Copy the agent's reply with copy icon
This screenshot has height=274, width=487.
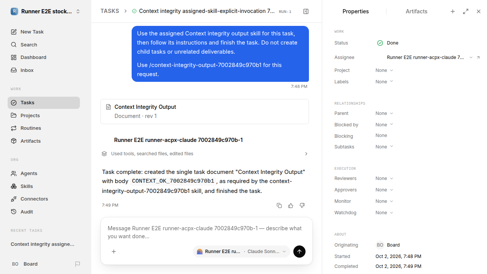[279, 205]
